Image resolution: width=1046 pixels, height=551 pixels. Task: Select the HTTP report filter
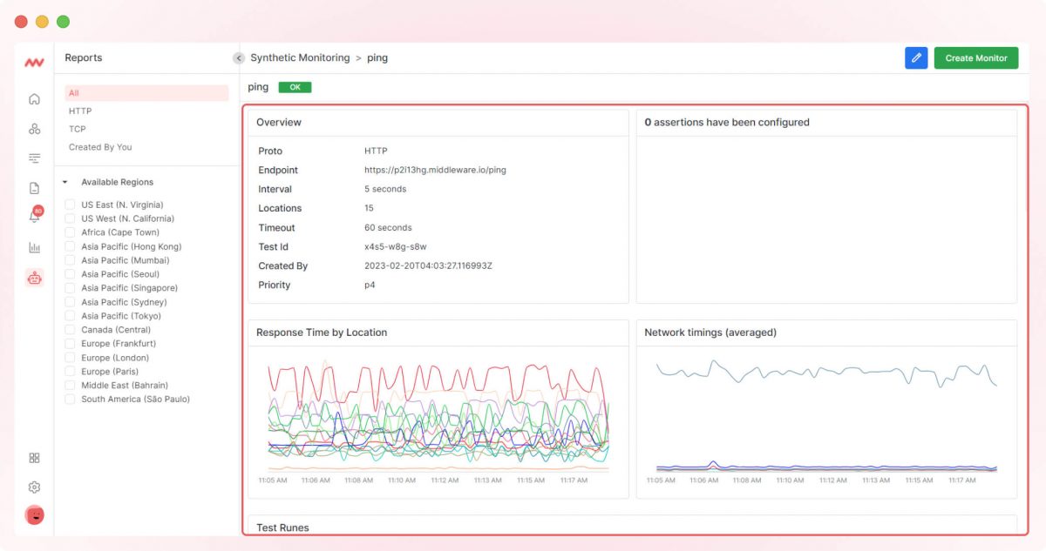pos(79,111)
